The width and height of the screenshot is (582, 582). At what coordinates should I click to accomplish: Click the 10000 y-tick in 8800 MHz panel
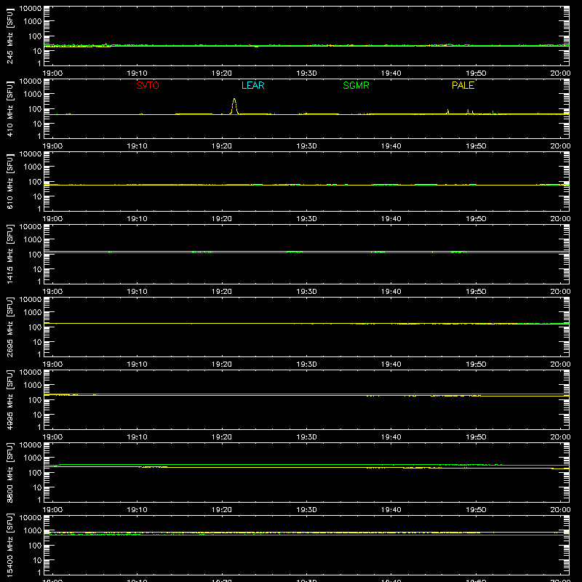pos(31,445)
